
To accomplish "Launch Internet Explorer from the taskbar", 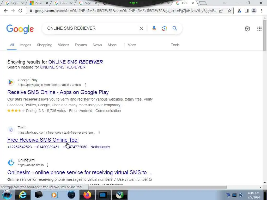I will pos(22,195).
